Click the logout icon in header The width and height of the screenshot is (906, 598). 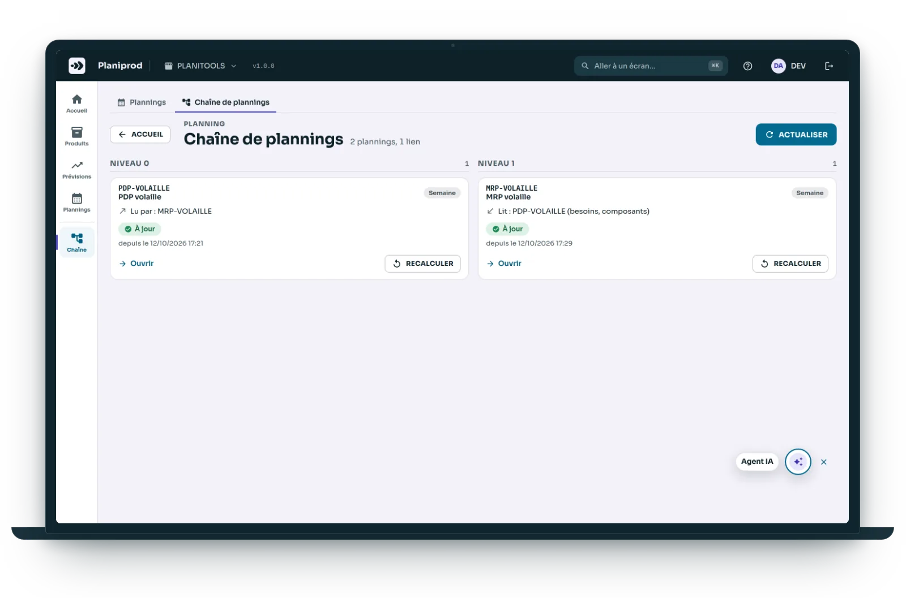829,66
